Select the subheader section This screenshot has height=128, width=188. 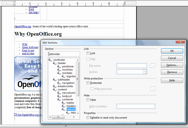coord(64,79)
